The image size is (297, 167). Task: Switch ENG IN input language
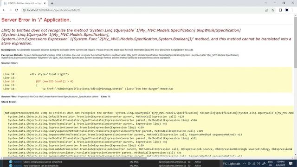click(270, 163)
